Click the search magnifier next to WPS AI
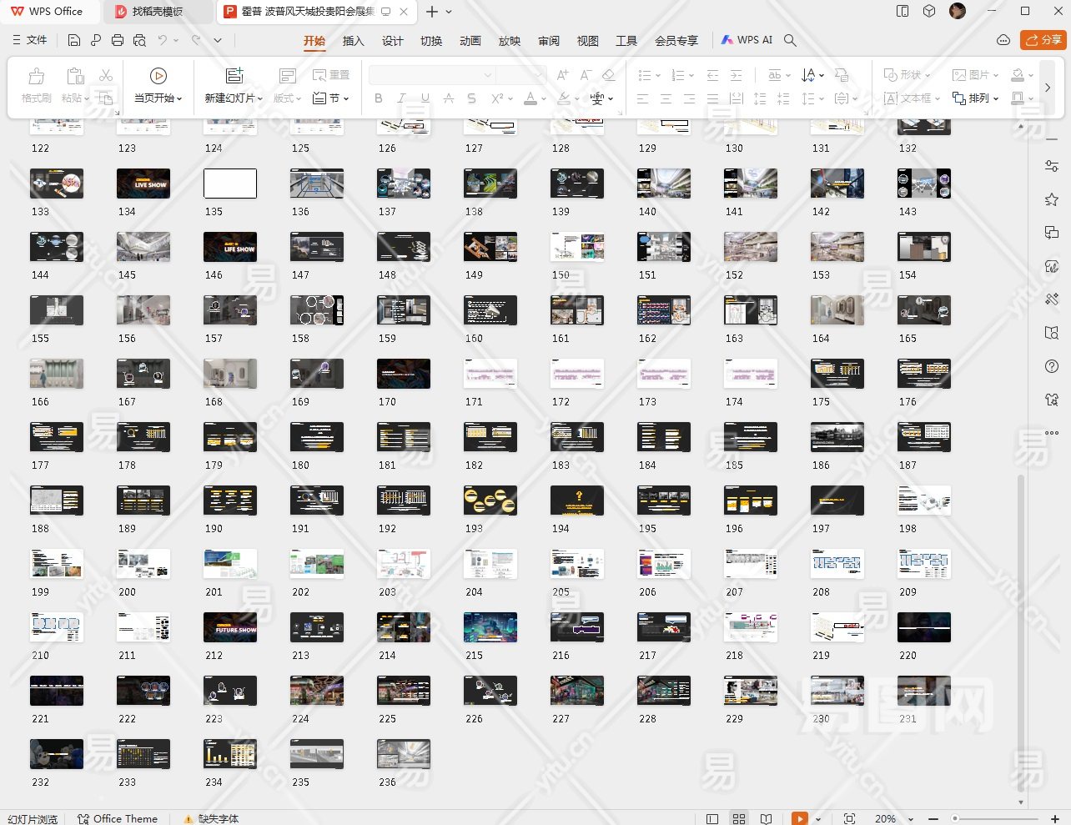 click(790, 40)
